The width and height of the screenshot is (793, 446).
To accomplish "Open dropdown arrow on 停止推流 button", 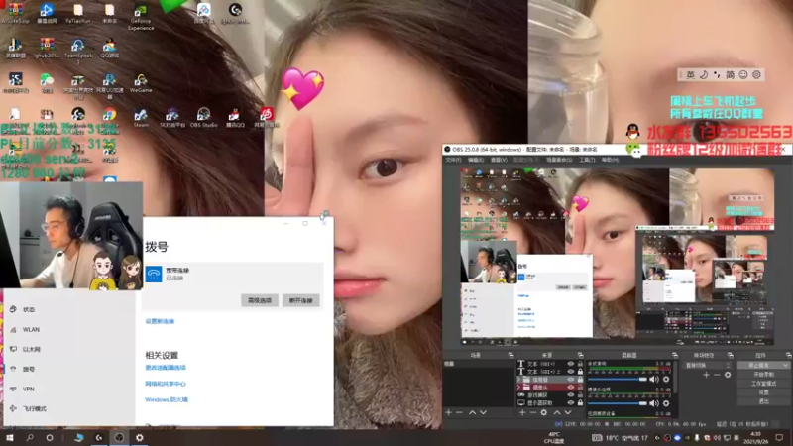I will pos(784,365).
